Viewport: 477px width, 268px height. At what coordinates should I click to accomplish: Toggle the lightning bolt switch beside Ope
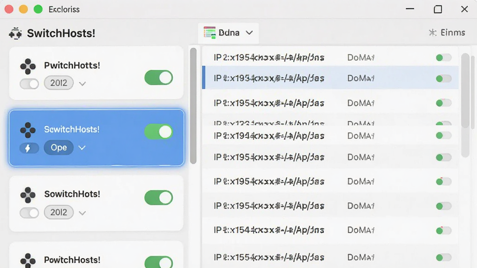click(x=29, y=148)
